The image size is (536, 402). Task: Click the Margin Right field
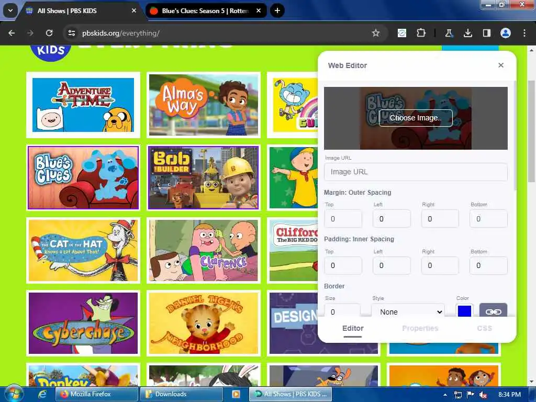point(440,219)
